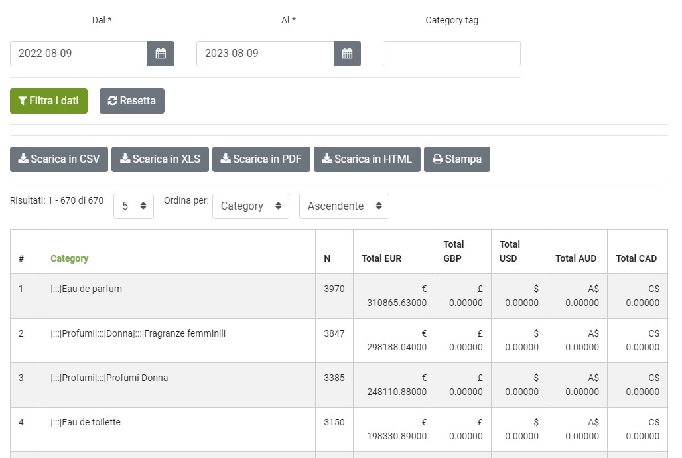Click the Al date text field

coord(265,54)
